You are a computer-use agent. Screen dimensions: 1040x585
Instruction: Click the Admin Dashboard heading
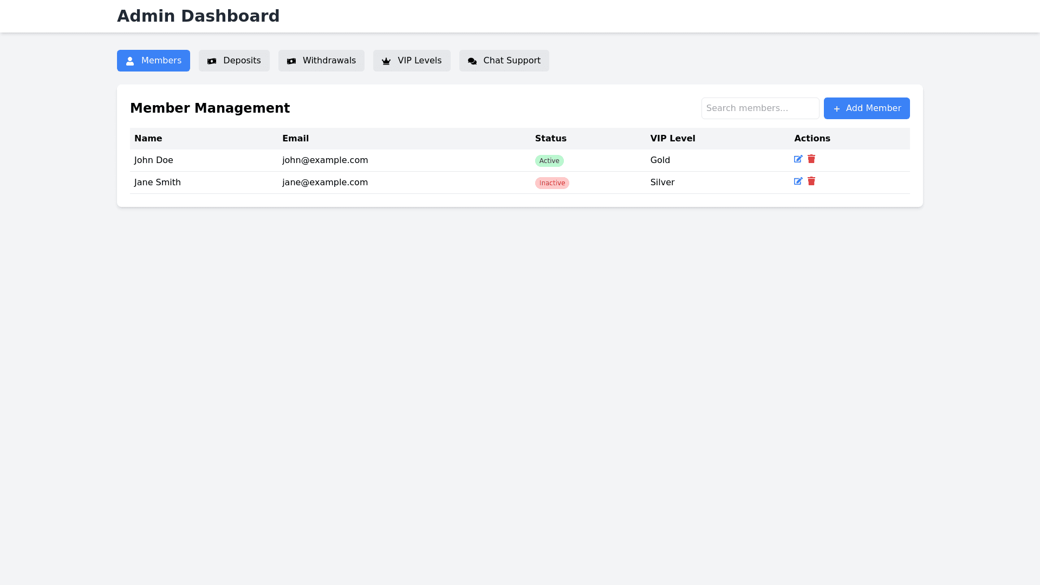pos(198,16)
